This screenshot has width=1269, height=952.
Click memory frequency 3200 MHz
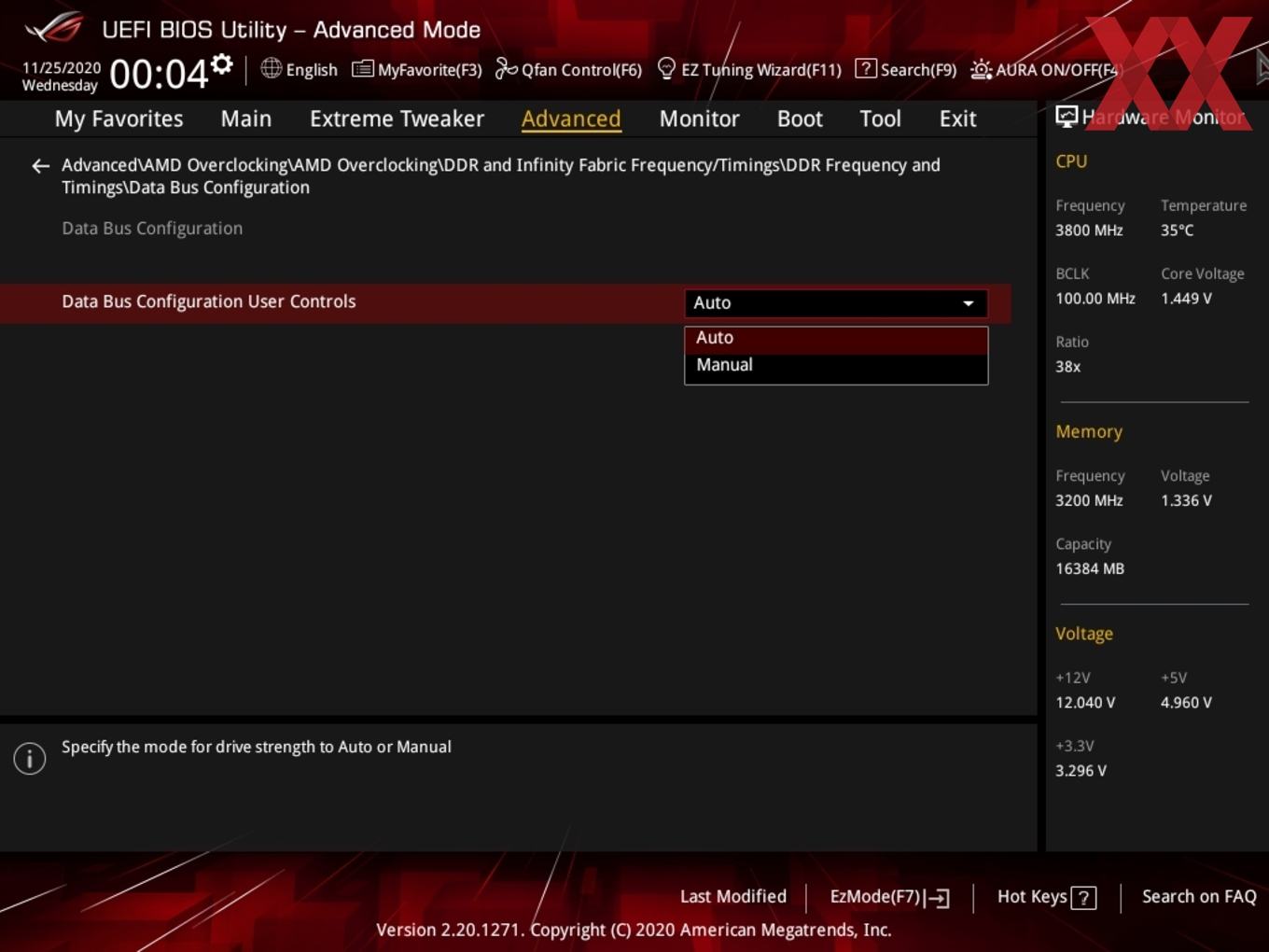point(1089,500)
